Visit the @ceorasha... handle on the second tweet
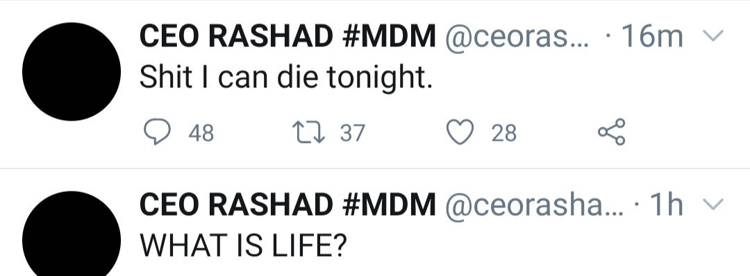750x276 pixels. (x=535, y=206)
